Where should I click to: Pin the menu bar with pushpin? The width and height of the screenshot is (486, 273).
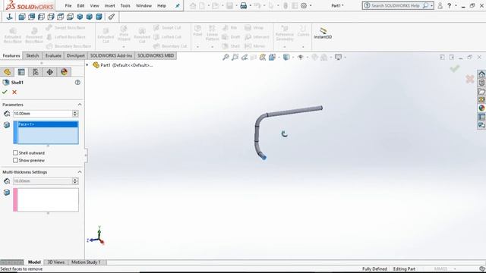pyautogui.click(x=177, y=5)
